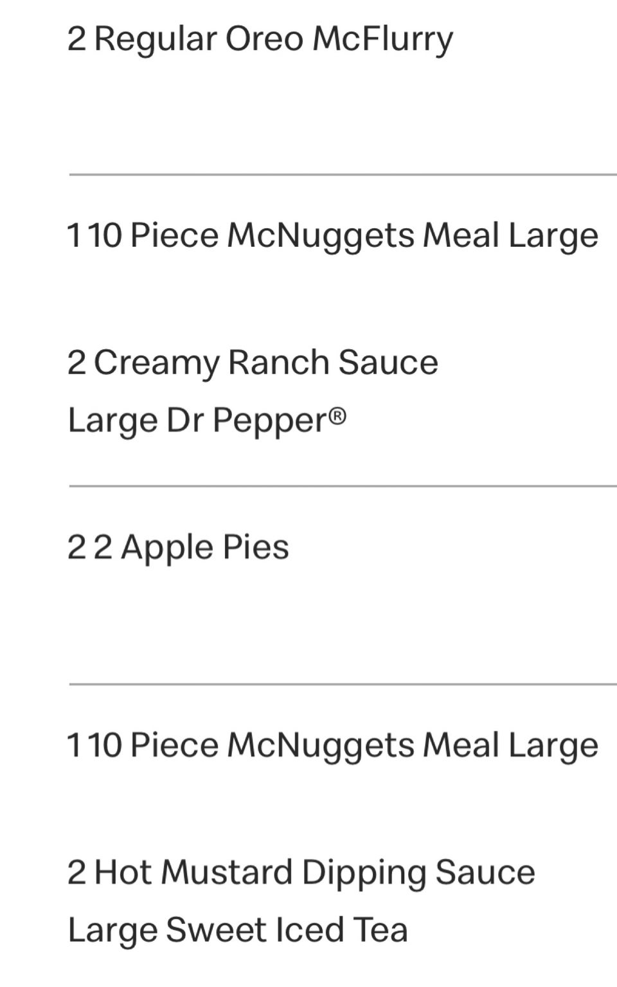Open the second 10 Piece McNuggets Meal entry
617x987 pixels.
tap(333, 746)
